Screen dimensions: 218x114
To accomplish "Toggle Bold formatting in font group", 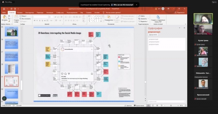I will pyautogui.click(x=34, y=20).
